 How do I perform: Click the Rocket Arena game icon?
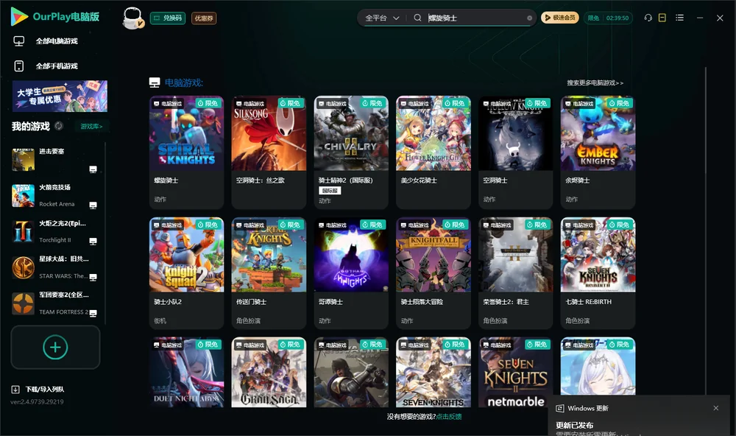click(x=23, y=196)
